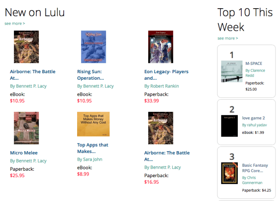Image resolution: width=279 pixels, height=201 pixels.
Task: Open the 'Rising Sun: Operation...' title link
Action: (x=91, y=75)
